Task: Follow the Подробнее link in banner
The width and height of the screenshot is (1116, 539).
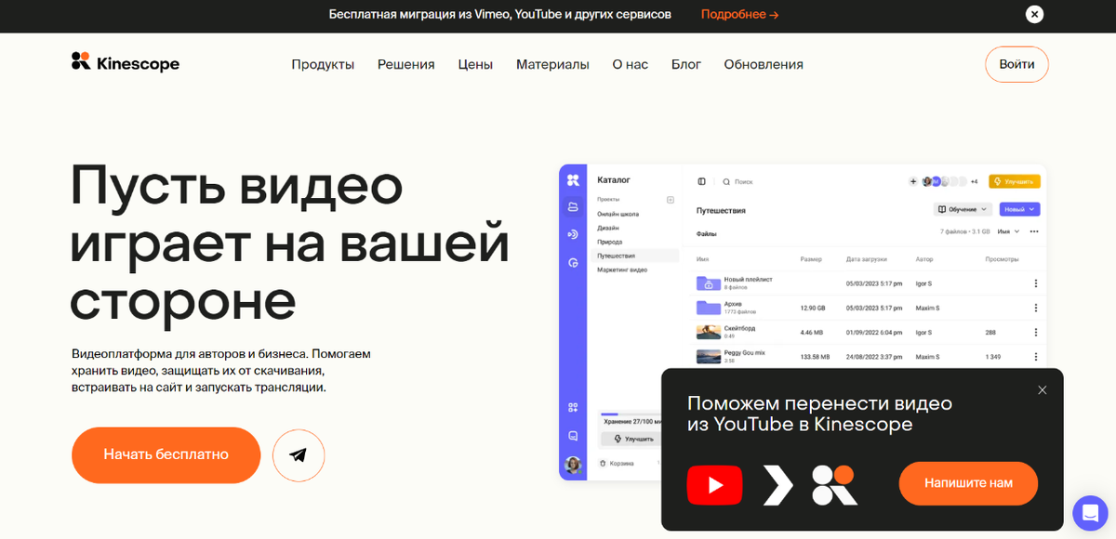Action: click(740, 14)
